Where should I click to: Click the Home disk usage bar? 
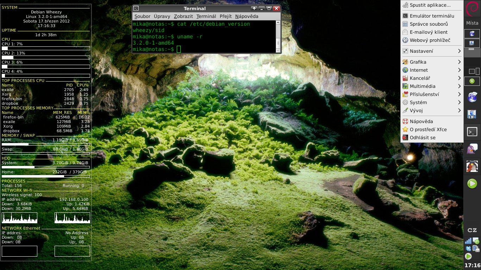pyautogui.click(x=46, y=176)
